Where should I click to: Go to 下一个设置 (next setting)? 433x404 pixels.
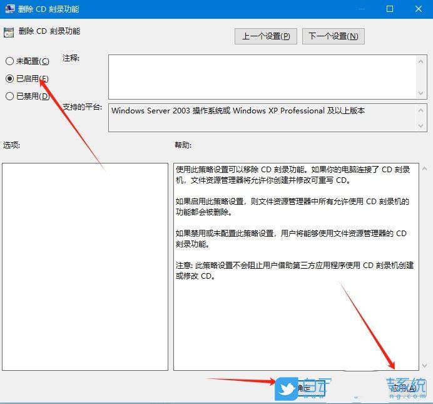point(333,36)
